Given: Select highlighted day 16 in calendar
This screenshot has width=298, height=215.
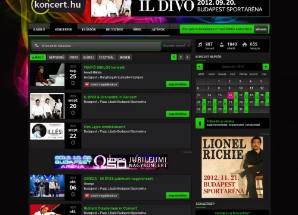Looking at the screenshot, I should click(x=230, y=95).
